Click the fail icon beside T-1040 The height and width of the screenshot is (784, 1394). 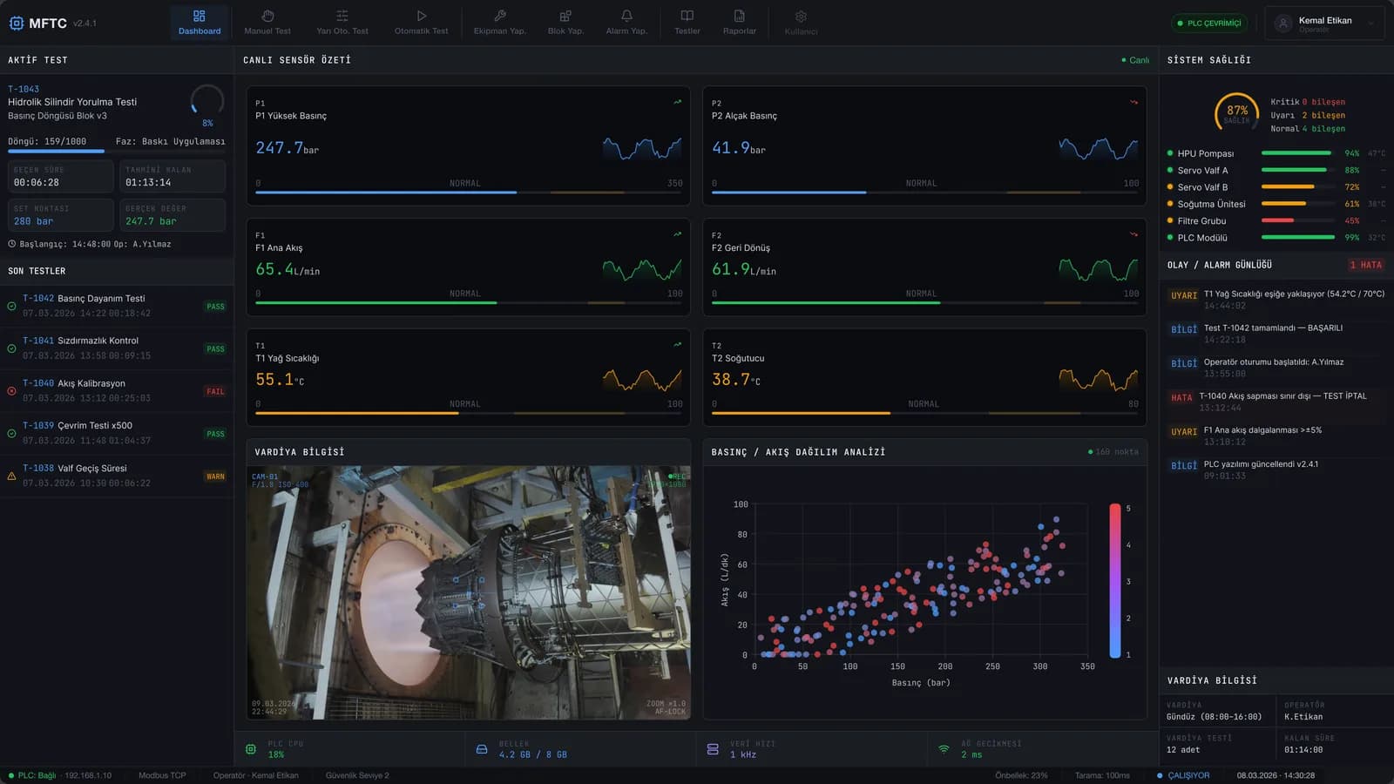(x=11, y=391)
